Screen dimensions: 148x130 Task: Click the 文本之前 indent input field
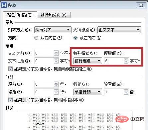coord(44,53)
